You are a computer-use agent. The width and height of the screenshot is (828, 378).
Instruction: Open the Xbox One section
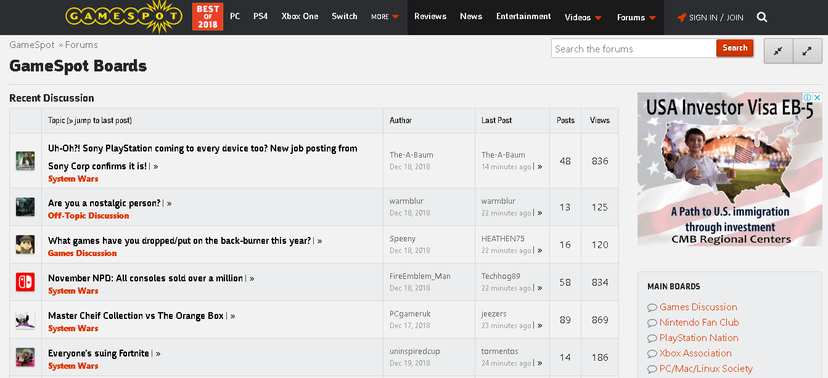pyautogui.click(x=300, y=17)
